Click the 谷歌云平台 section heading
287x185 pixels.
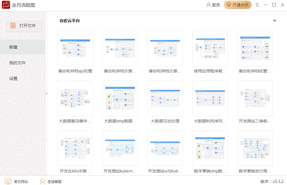click(x=70, y=21)
